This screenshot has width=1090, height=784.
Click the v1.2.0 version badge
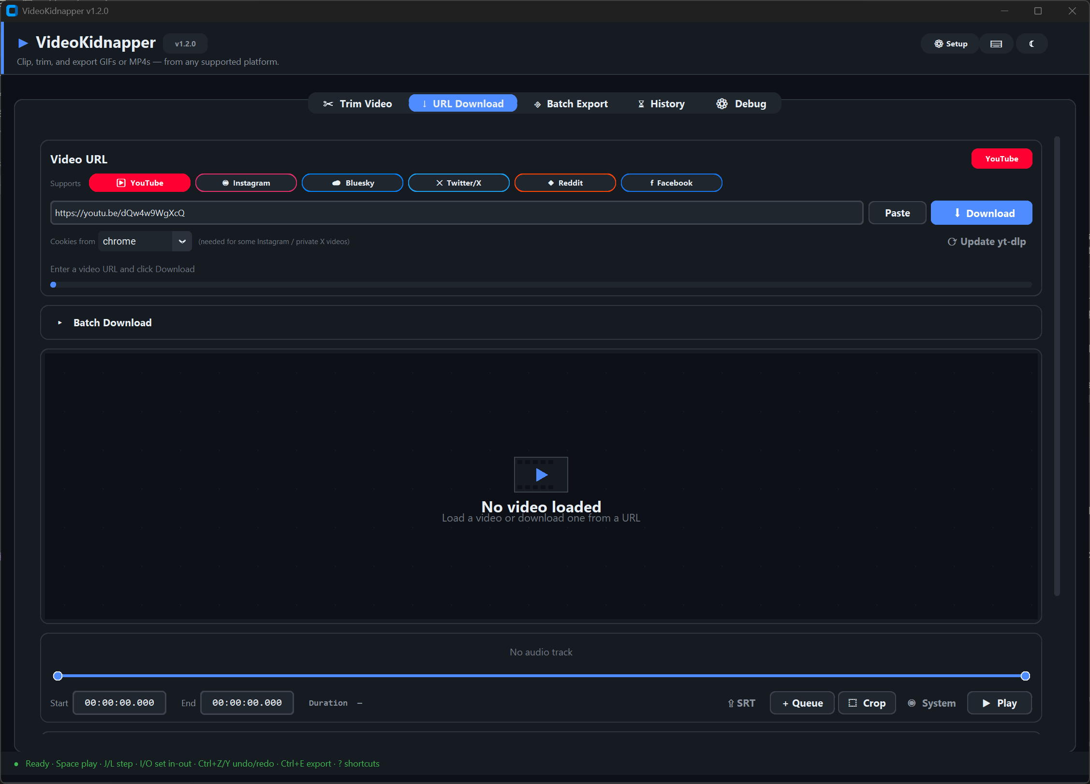185,44
